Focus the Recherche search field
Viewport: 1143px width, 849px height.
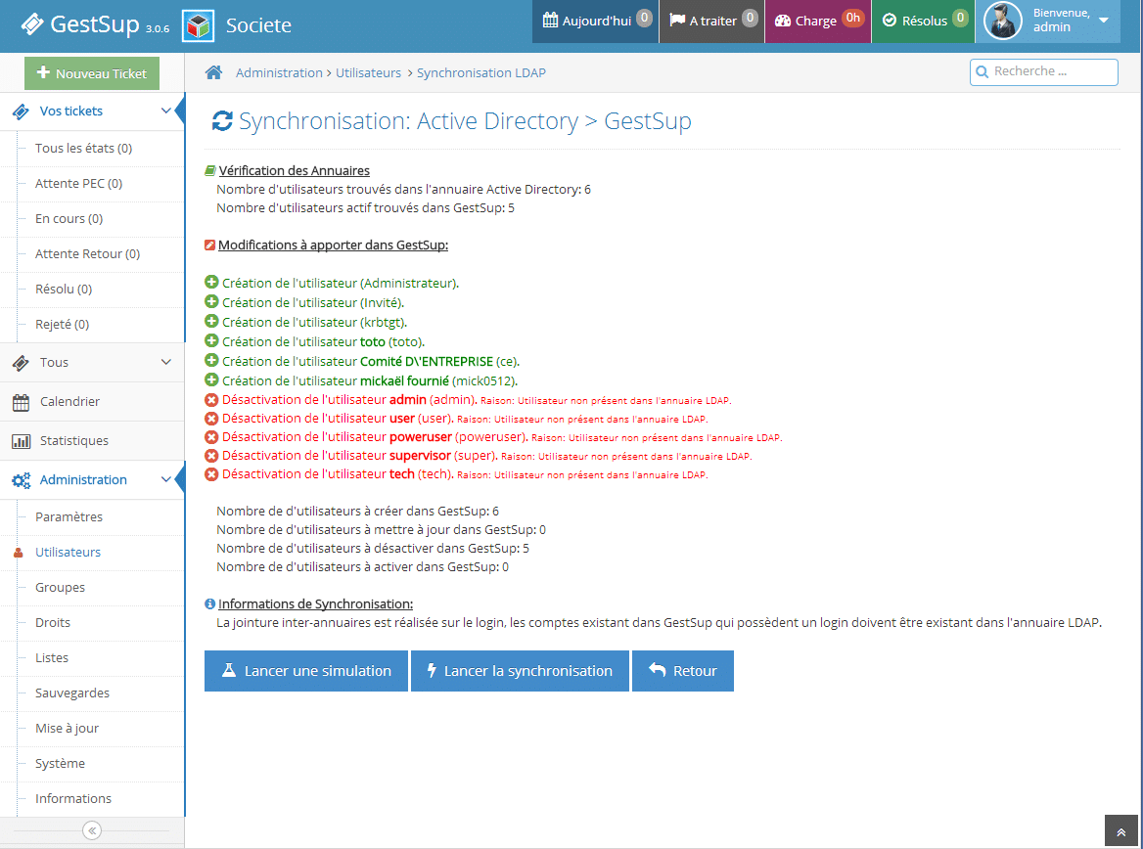click(1044, 71)
